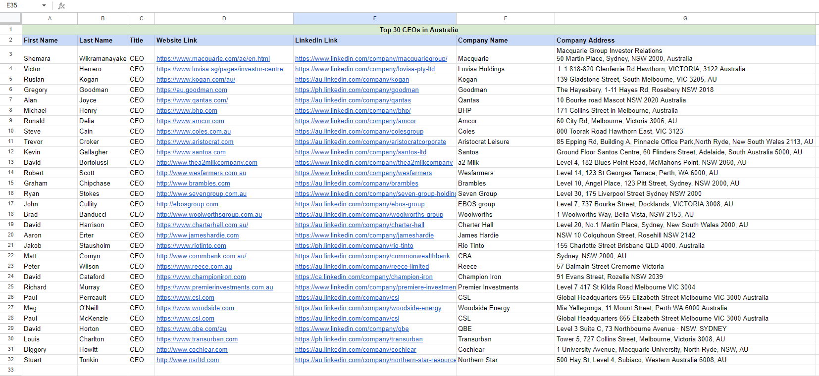Open the nsrltd.com website link

[188, 360]
